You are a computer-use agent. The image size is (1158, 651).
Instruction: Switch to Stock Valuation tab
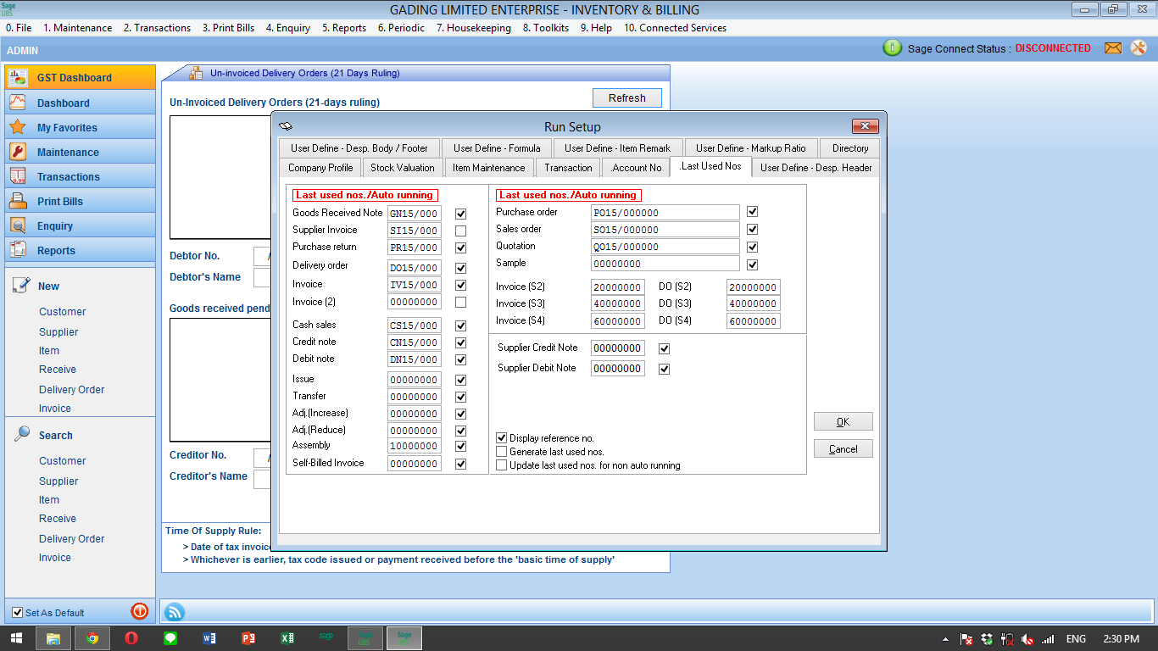(403, 168)
